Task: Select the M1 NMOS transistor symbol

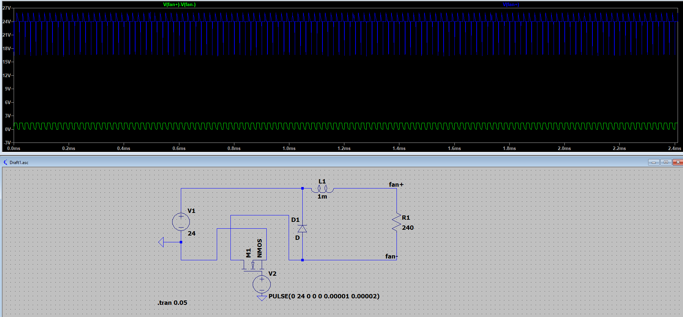Action: tap(253, 265)
